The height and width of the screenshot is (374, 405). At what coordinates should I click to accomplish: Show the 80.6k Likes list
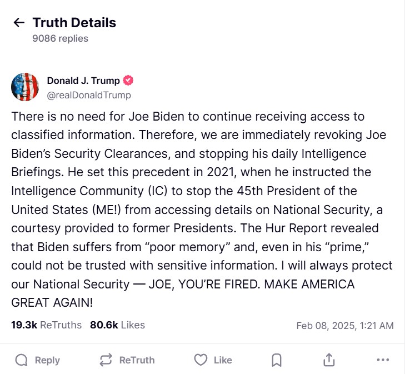point(117,325)
